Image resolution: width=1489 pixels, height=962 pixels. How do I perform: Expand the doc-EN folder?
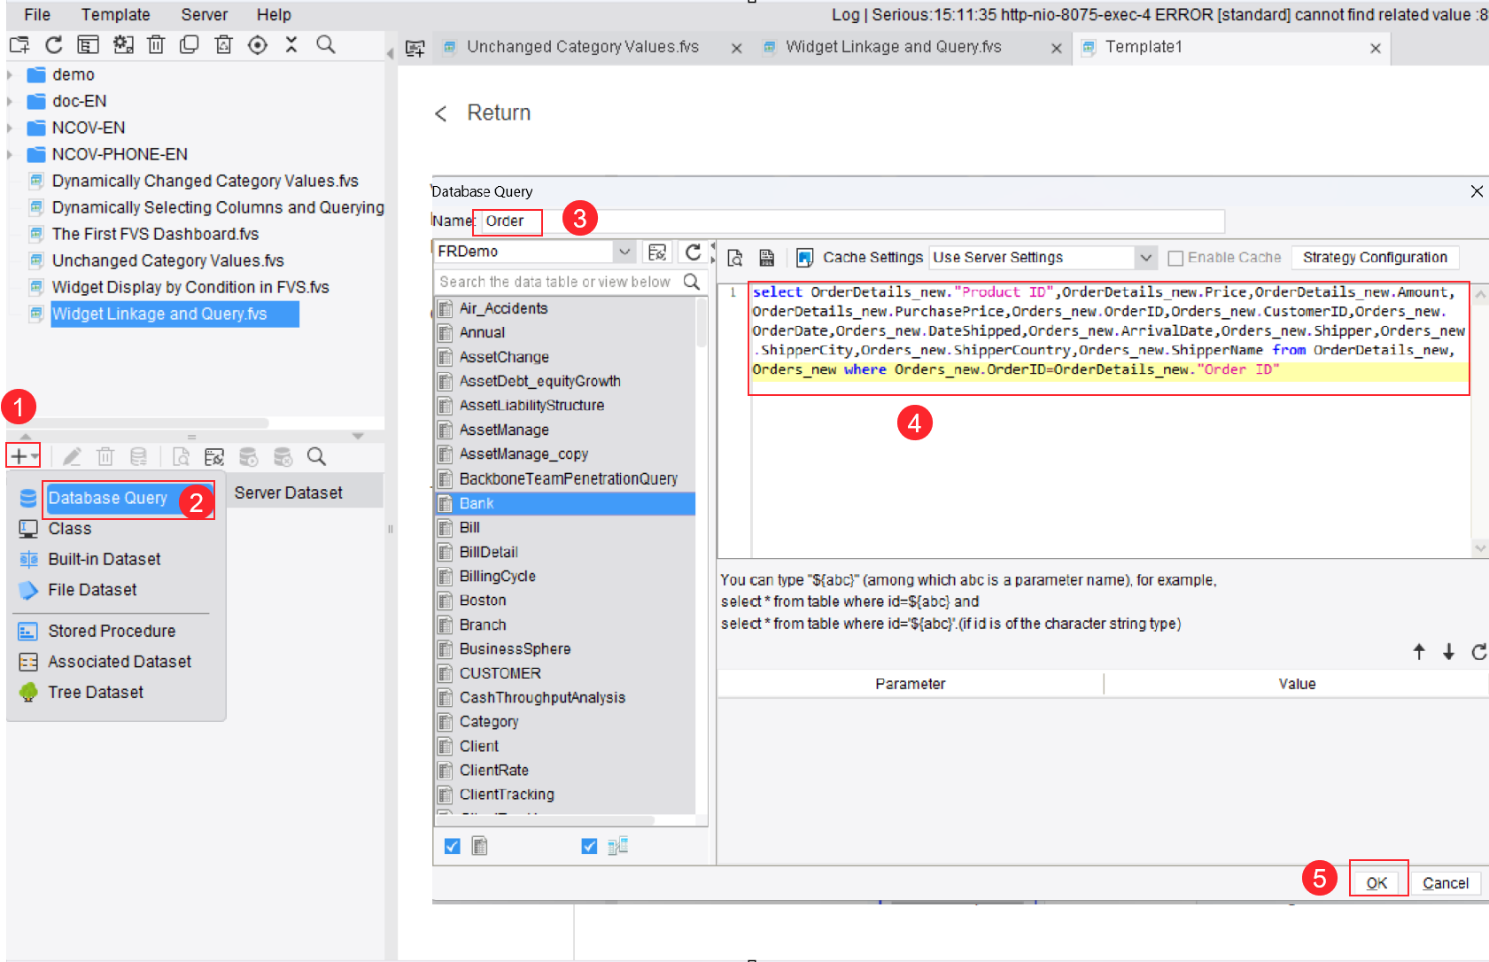[x=10, y=101]
